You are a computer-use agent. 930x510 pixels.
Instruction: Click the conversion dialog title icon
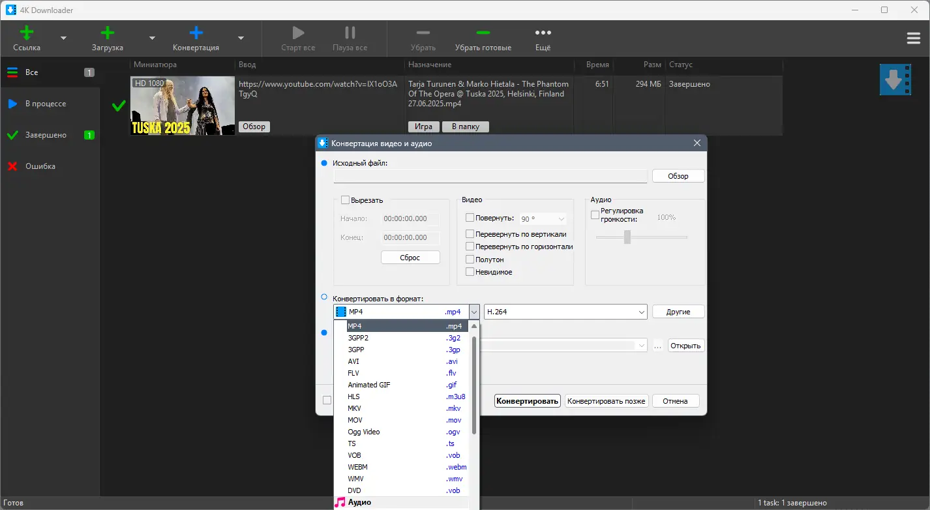pyautogui.click(x=322, y=143)
